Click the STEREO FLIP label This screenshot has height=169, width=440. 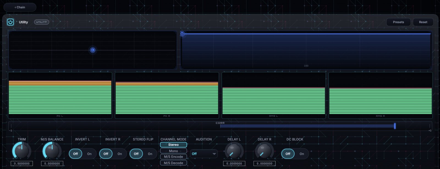click(143, 139)
